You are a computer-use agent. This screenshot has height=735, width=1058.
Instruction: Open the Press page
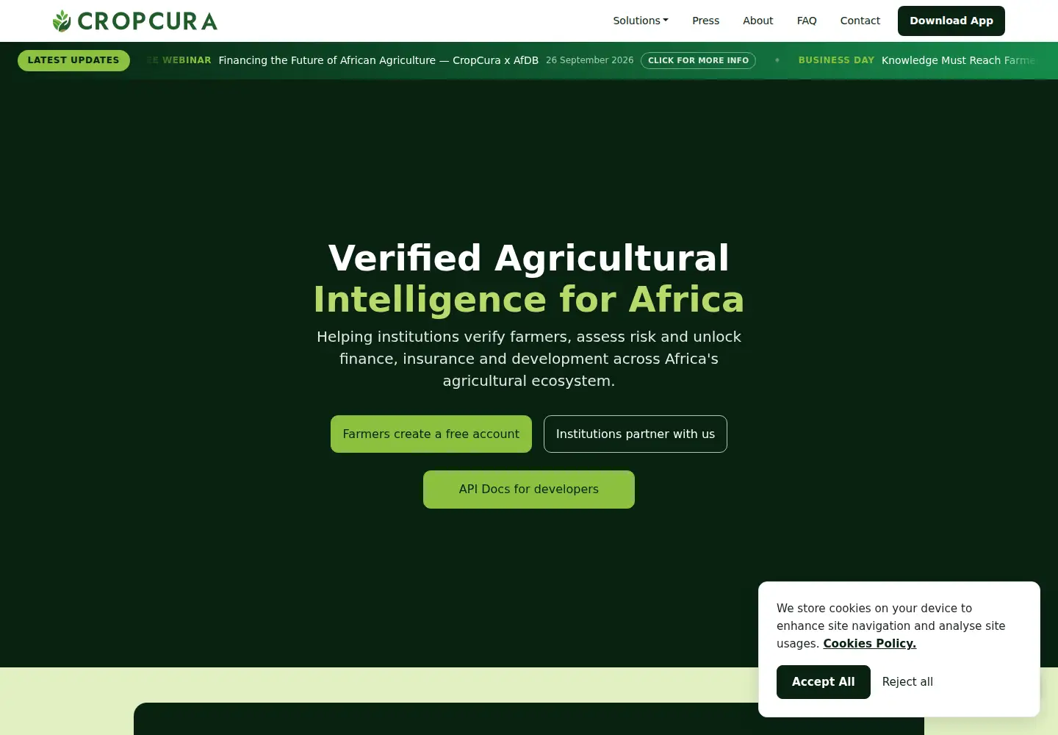tap(705, 21)
